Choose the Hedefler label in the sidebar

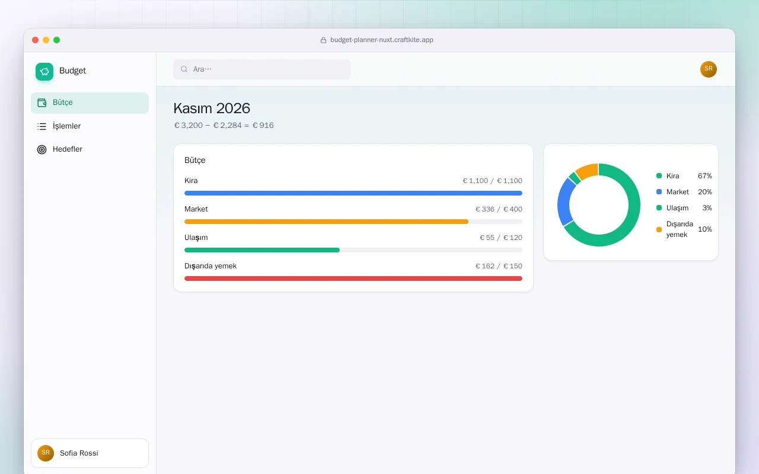click(68, 149)
